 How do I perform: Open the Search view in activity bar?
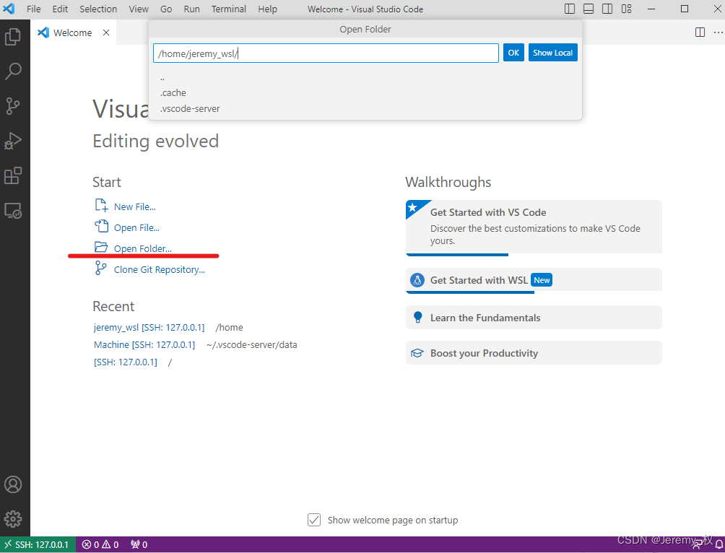(13, 71)
